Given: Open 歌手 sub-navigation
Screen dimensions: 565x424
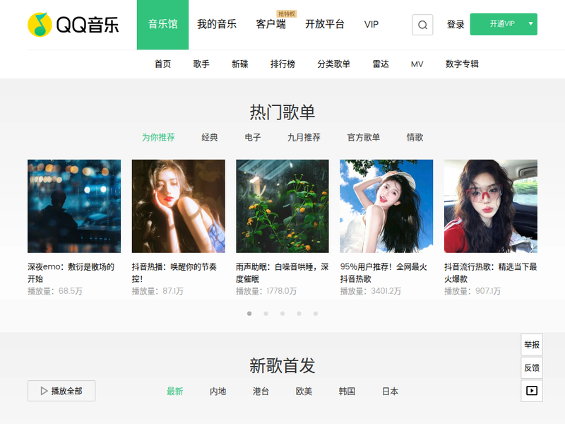Looking at the screenshot, I should click(201, 64).
